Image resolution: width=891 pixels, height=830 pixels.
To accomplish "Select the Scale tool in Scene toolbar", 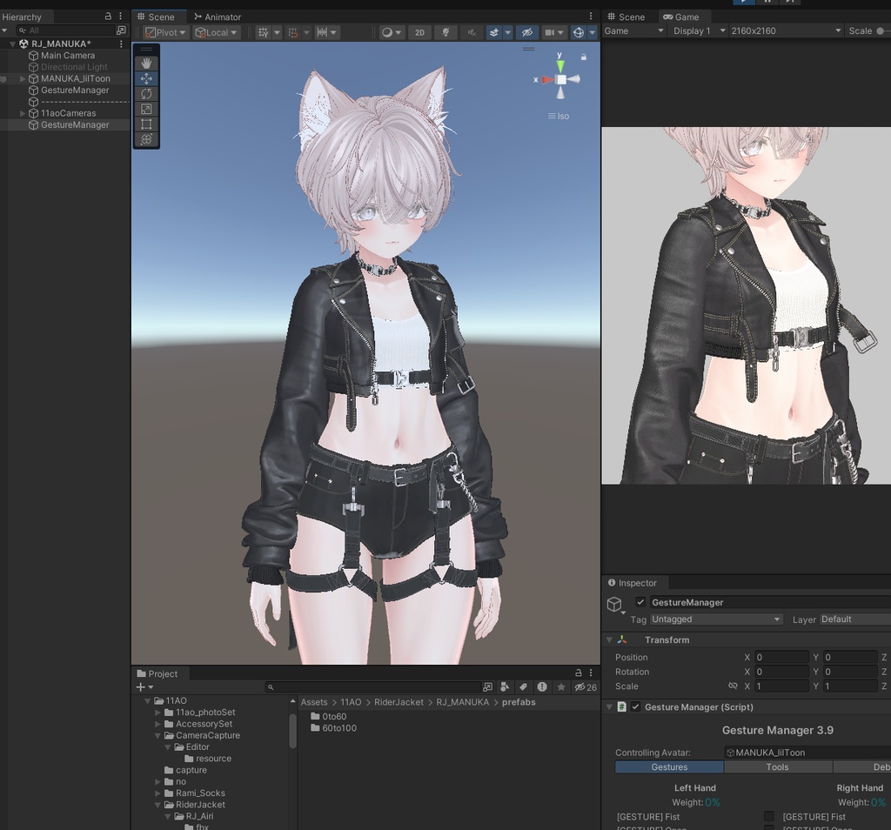I will [x=146, y=109].
